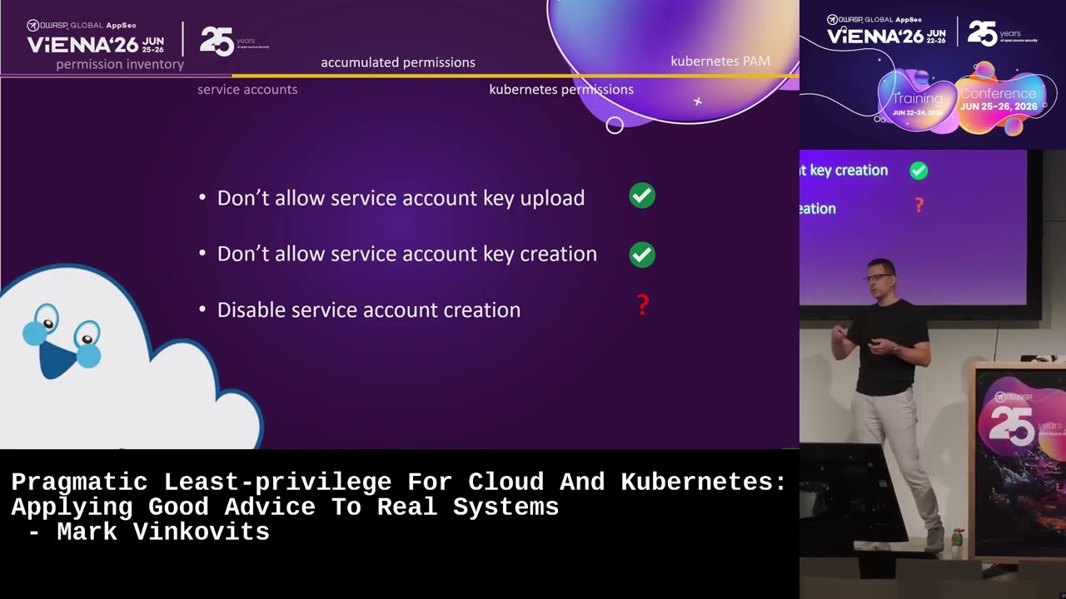Click "Disable service account creation" bullet text
1066x599 pixels.
369,309
